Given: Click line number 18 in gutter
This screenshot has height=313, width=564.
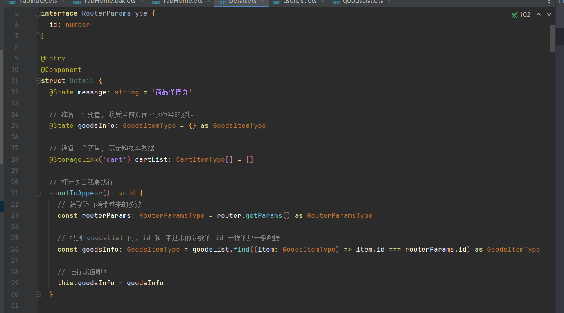Looking at the screenshot, I should 14,159.
